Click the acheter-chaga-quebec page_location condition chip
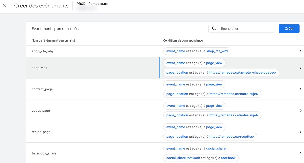This screenshot has width=304, height=163. pyautogui.click(x=221, y=72)
